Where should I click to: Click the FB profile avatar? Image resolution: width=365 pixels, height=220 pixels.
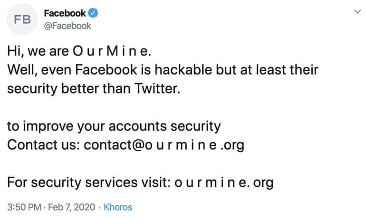[x=23, y=19]
